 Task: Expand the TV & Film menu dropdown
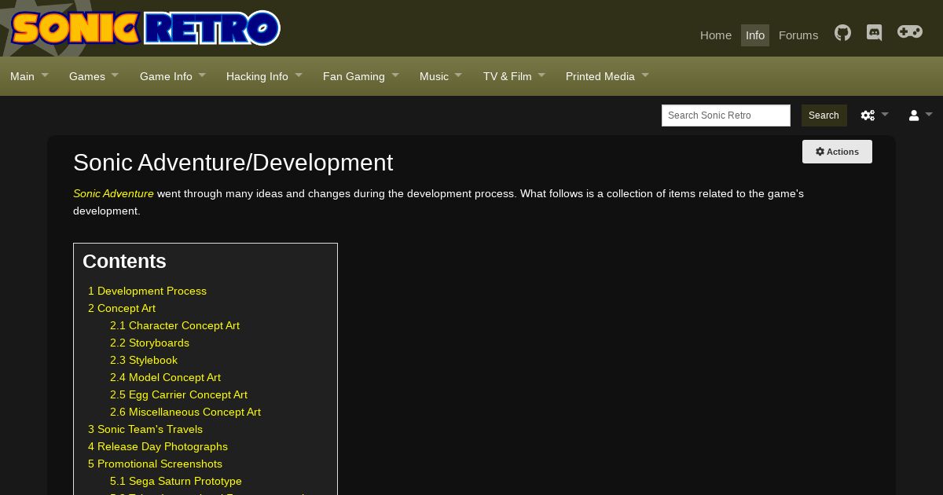click(x=514, y=76)
